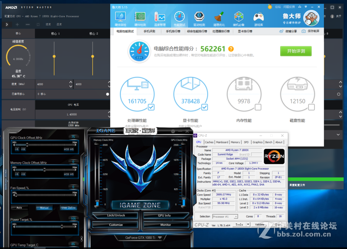Open the CPU-Z Mainboard tab
The image size is (347, 249).
pyautogui.click(x=222, y=142)
